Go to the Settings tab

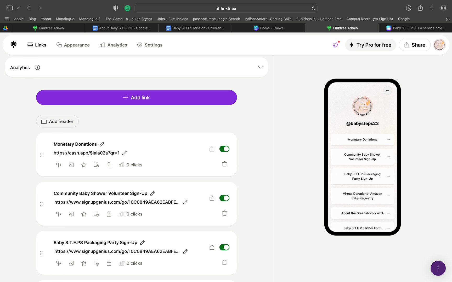click(150, 45)
